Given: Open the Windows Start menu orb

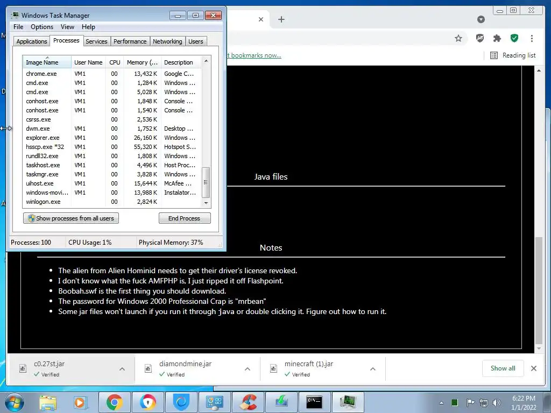Looking at the screenshot, I should point(14,402).
